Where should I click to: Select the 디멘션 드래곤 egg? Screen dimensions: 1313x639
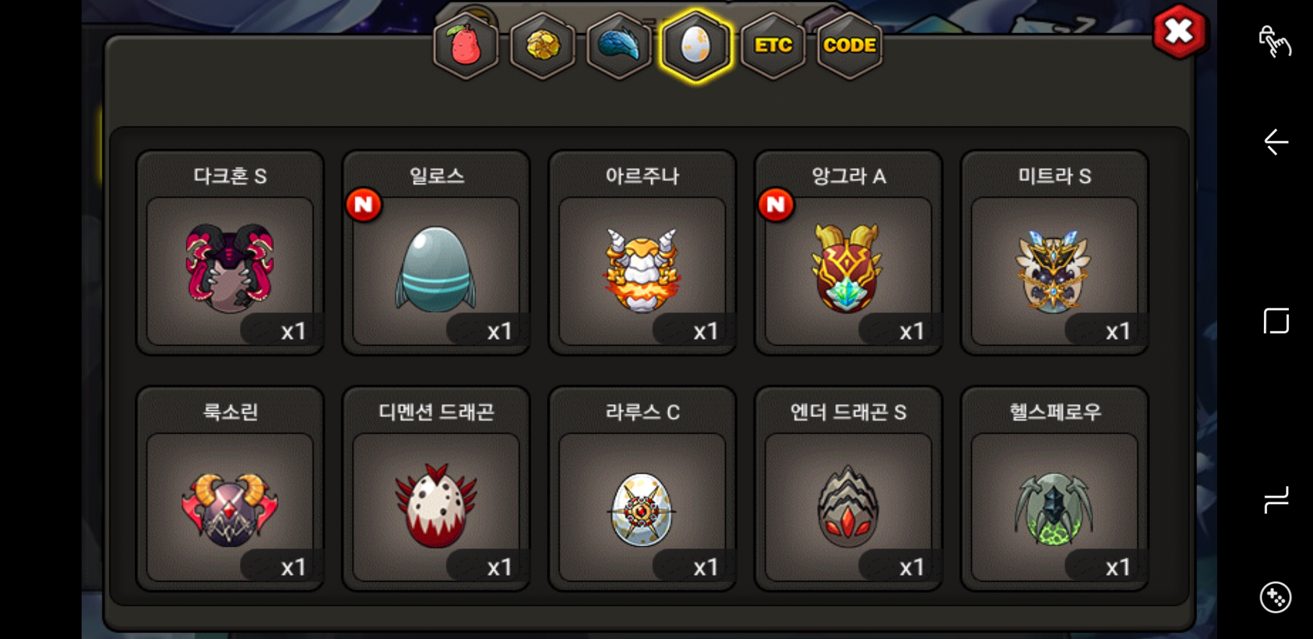tap(436, 489)
